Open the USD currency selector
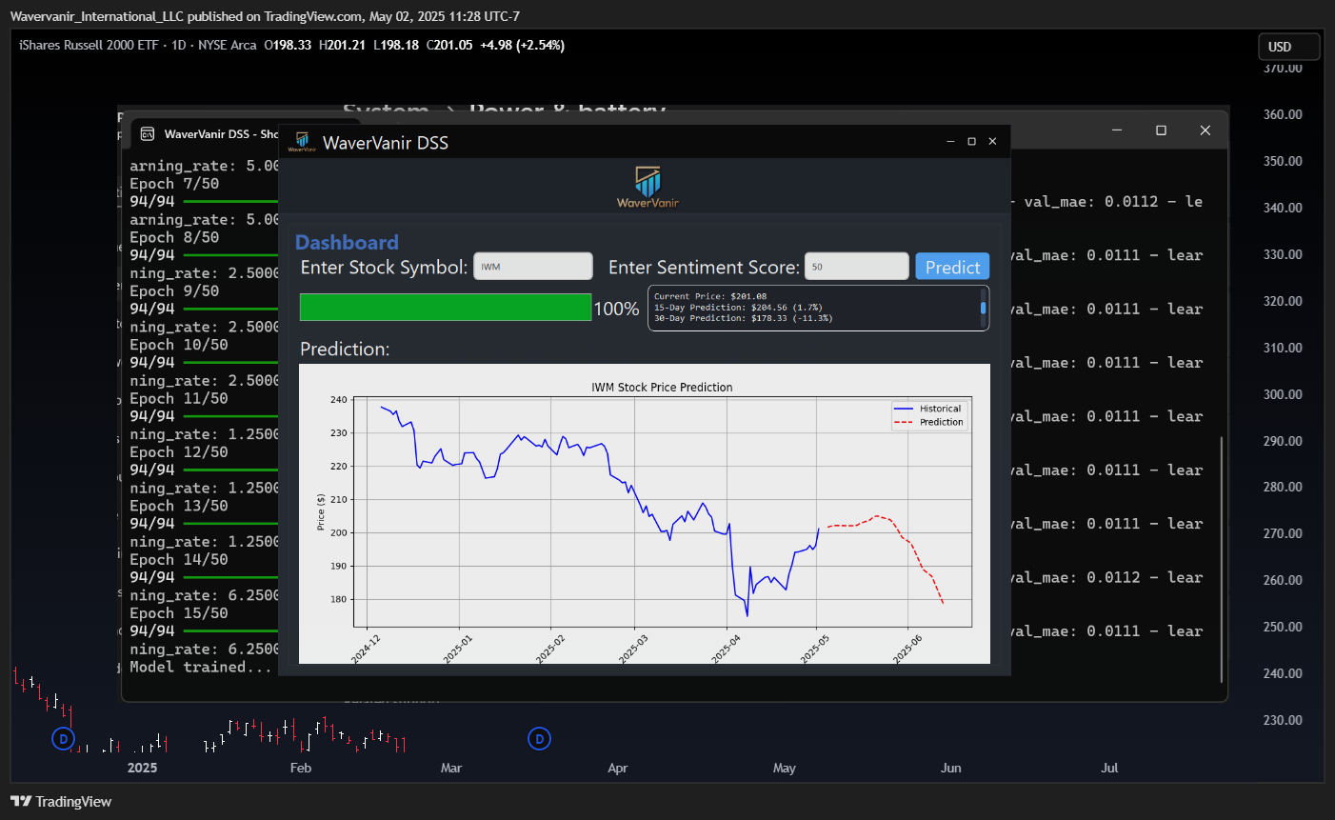This screenshot has height=820, width=1335. point(1289,47)
